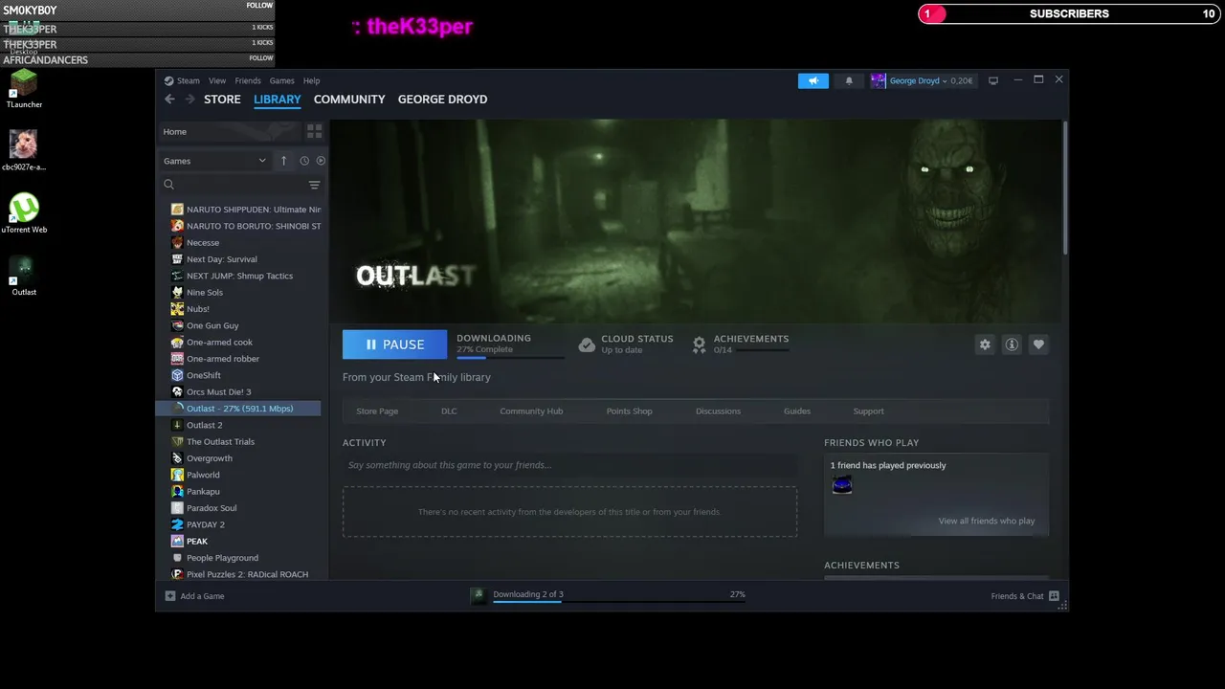Viewport: 1225px width, 689px height.
Task: Open the cbc9027e image file on desktop
Action: [24, 149]
